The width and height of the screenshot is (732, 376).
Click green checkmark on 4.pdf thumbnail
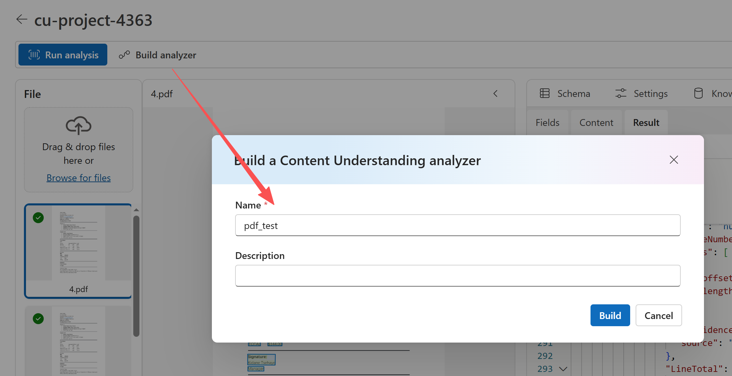(x=38, y=217)
